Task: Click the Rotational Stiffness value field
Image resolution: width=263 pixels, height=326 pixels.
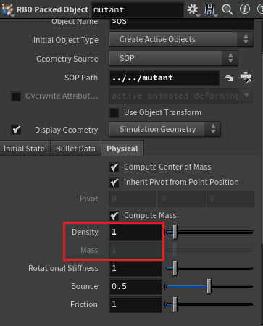Action: [135, 268]
